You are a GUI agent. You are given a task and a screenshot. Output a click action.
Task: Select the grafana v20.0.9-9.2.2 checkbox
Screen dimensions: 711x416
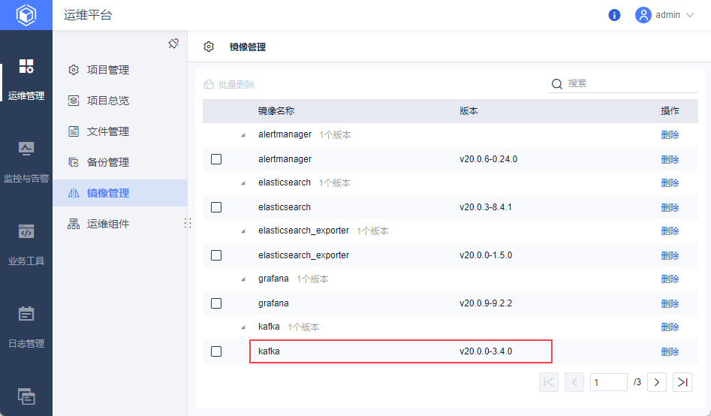click(216, 303)
